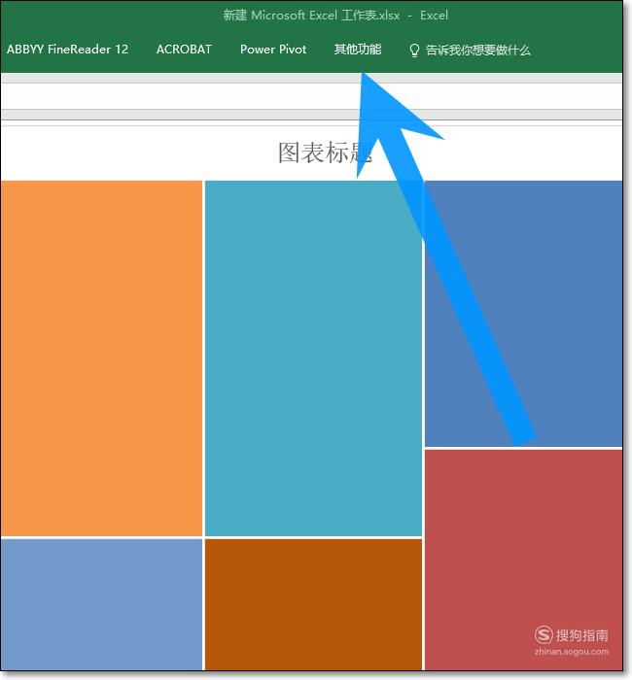632x680 pixels.
Task: Click the workbook title in the title bar
Action: 335,16
